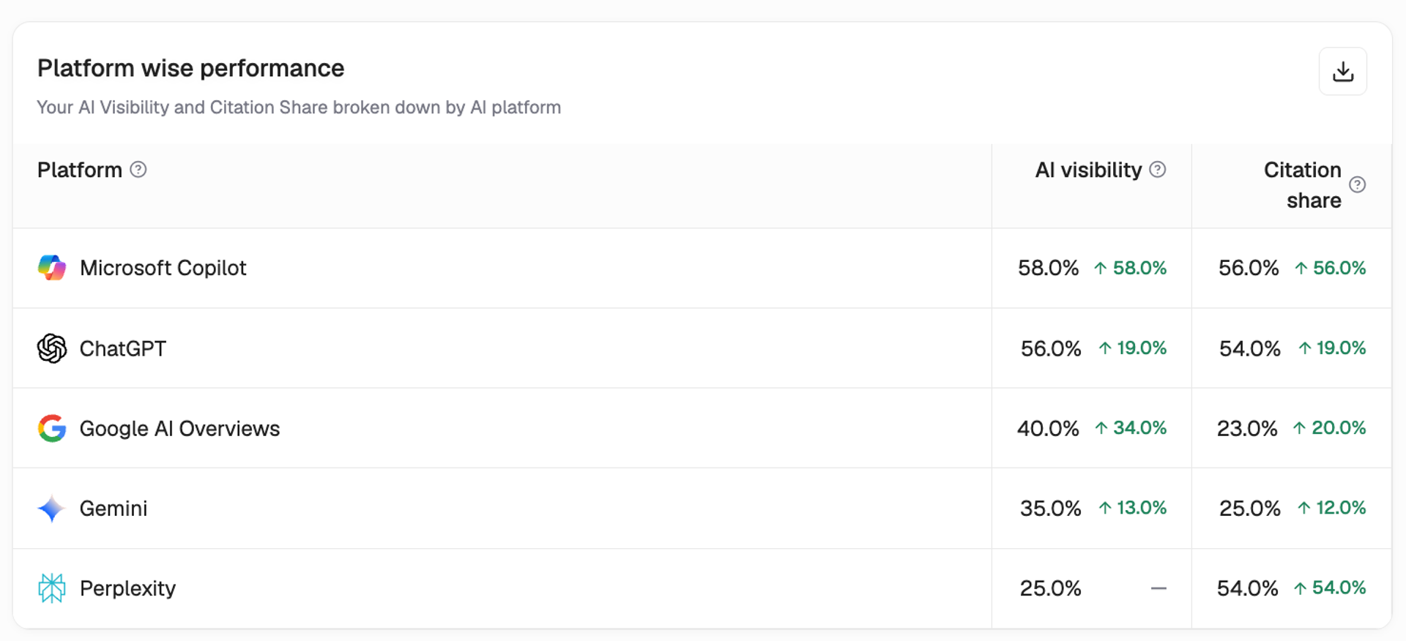
Task: Open the Platform column help tooltip icon
Action: coord(138,170)
